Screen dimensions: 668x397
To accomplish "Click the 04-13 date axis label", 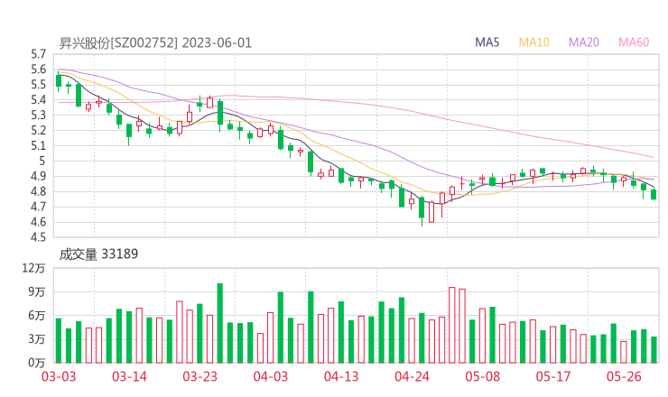I will [x=341, y=376].
